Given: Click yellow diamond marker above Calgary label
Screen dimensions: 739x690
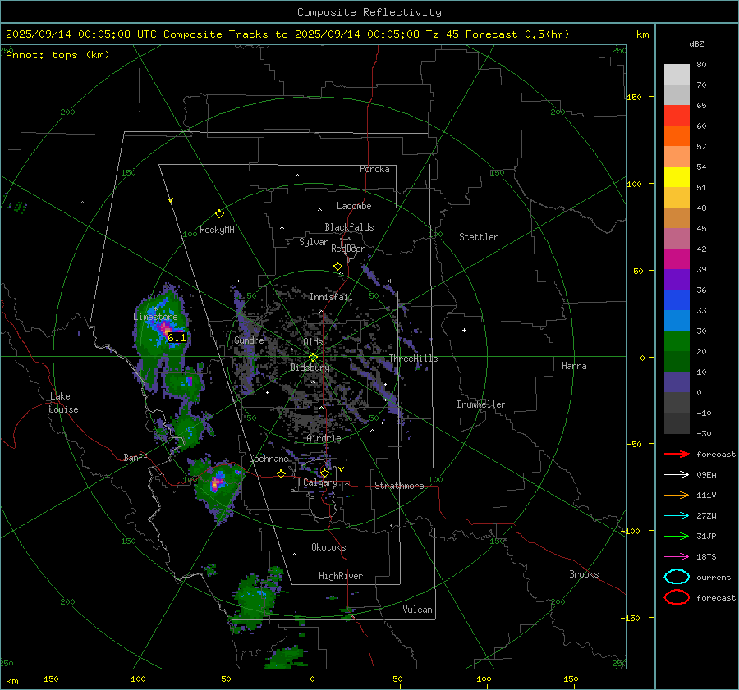Looking at the screenshot, I should tap(324, 473).
